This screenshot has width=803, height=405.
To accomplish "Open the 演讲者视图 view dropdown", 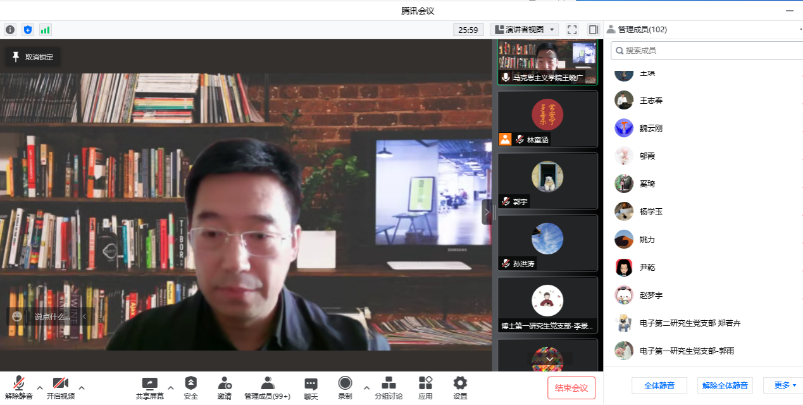I will [524, 30].
